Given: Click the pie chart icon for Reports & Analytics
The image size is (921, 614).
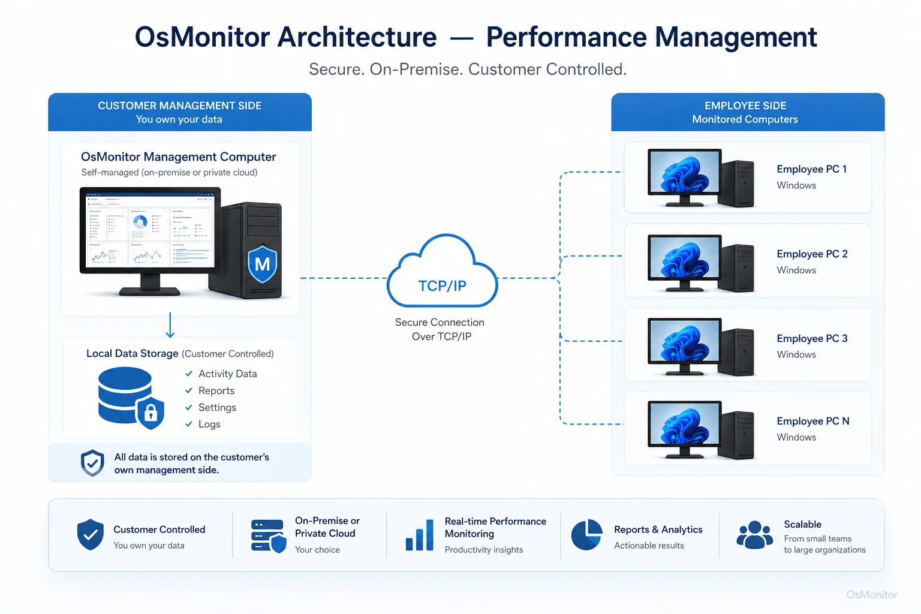Looking at the screenshot, I should 586,535.
